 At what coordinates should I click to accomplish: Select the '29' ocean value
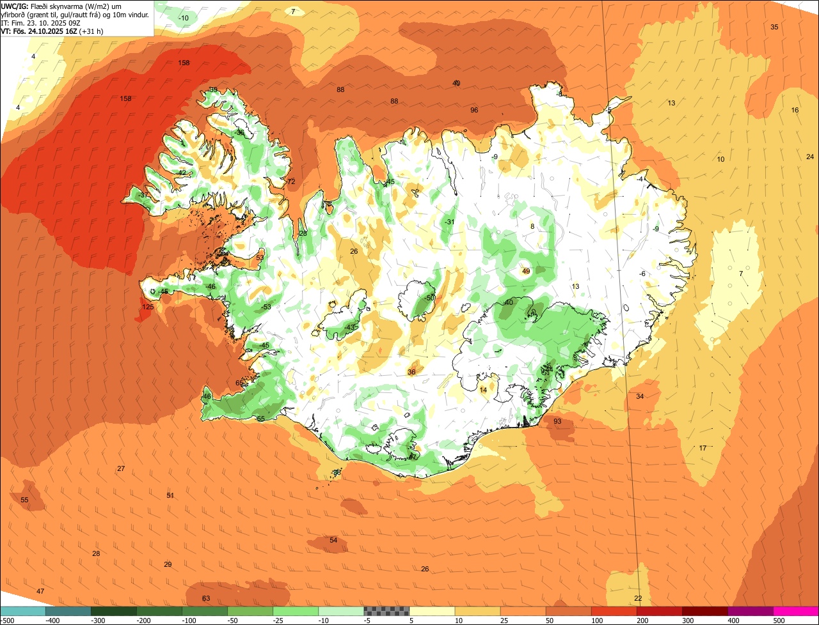tap(168, 565)
